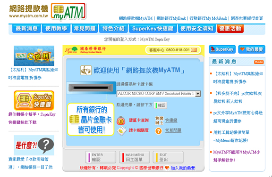Open 特色介紹 nav tab
Viewport: 272px width, 177px height.
tap(113, 29)
